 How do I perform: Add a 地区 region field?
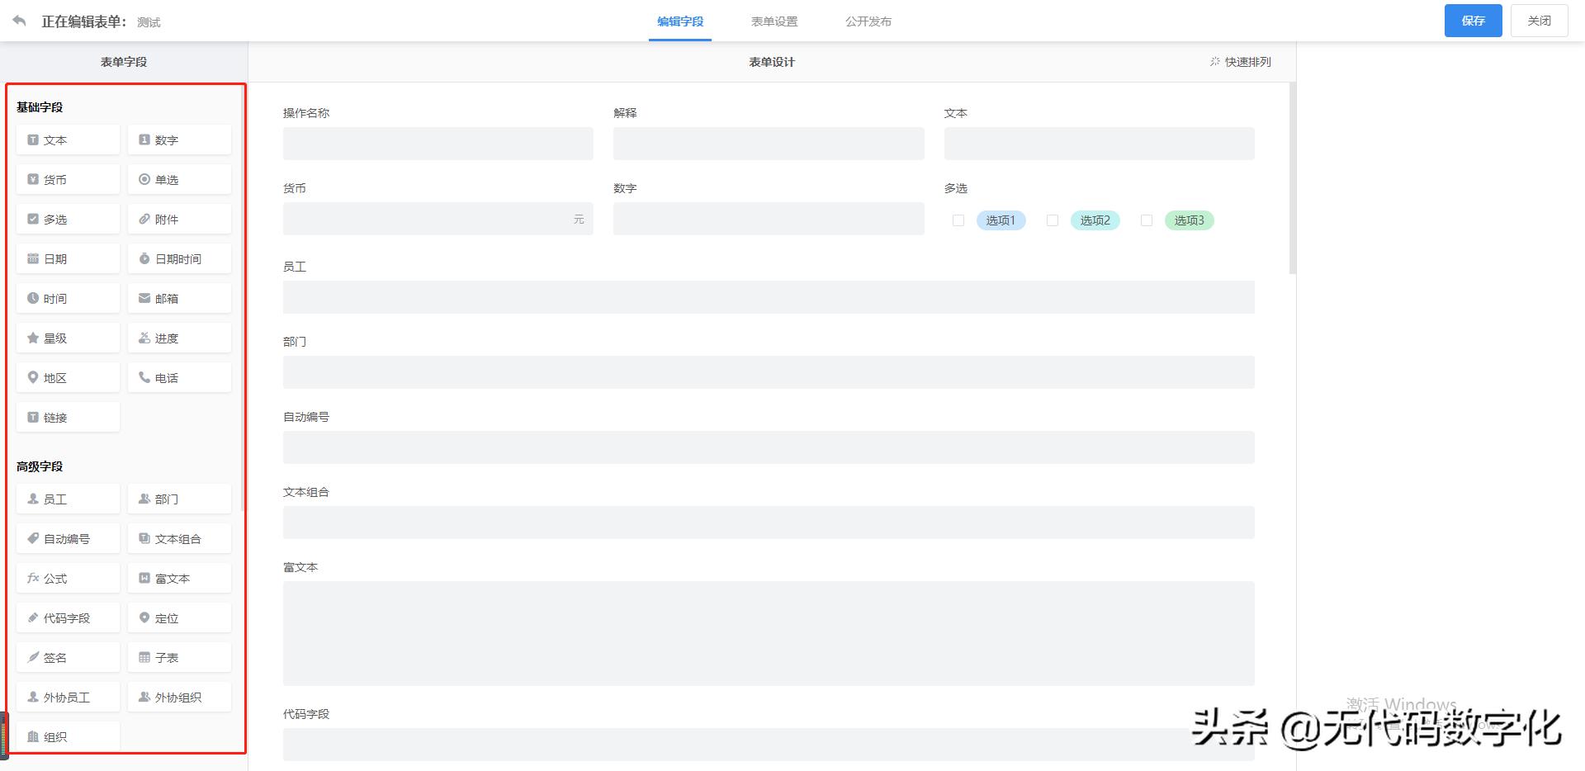click(68, 378)
